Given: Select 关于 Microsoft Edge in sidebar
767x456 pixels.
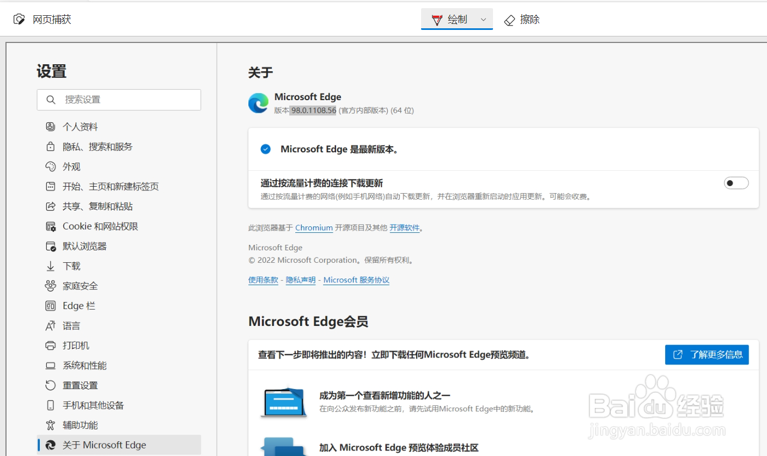Looking at the screenshot, I should click(119, 445).
